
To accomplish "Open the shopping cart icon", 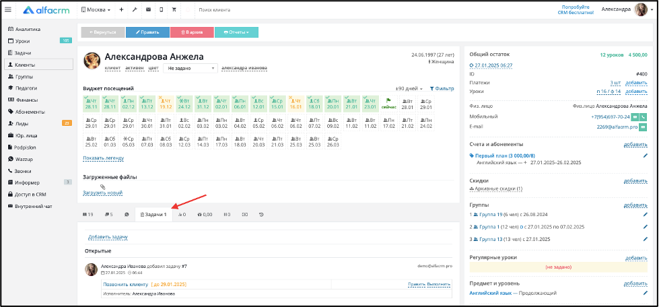I will click(174, 9).
